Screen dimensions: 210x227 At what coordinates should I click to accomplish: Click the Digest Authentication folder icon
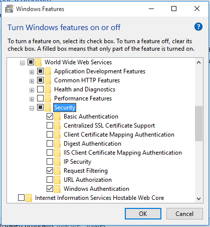click(58, 144)
